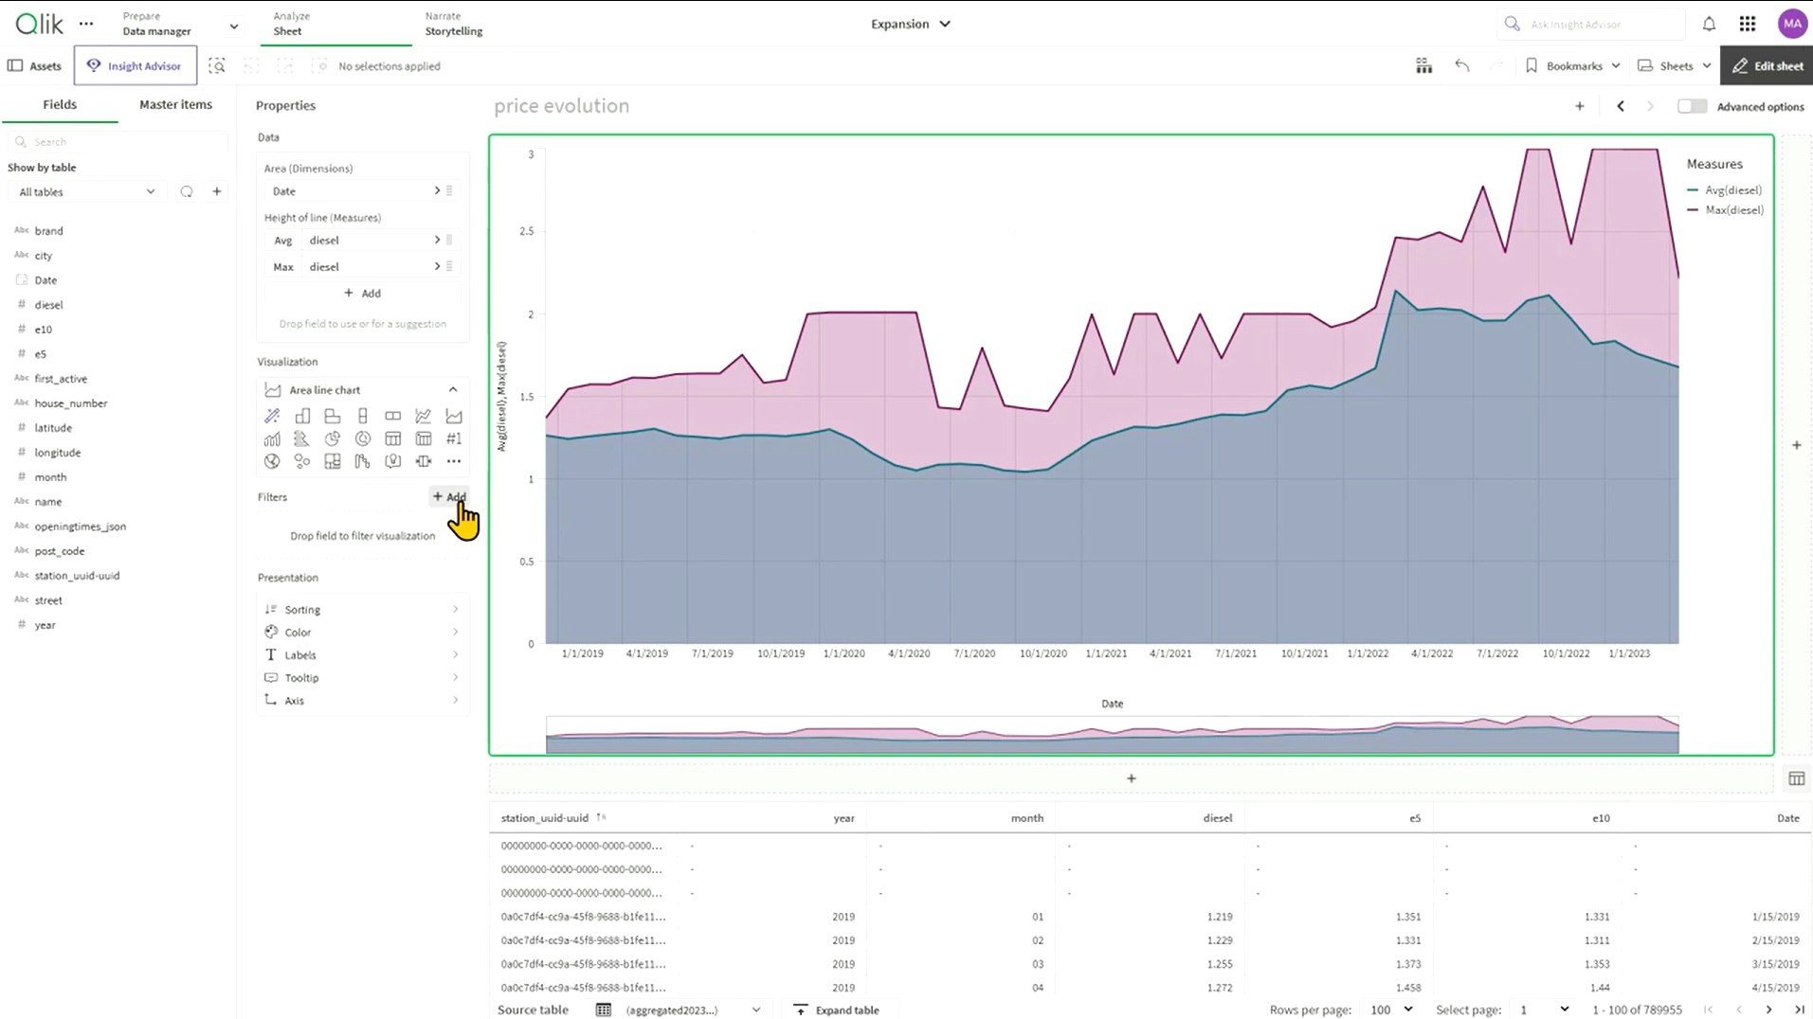Expand the Color presentation section
The height and width of the screenshot is (1019, 1813).
(x=362, y=633)
